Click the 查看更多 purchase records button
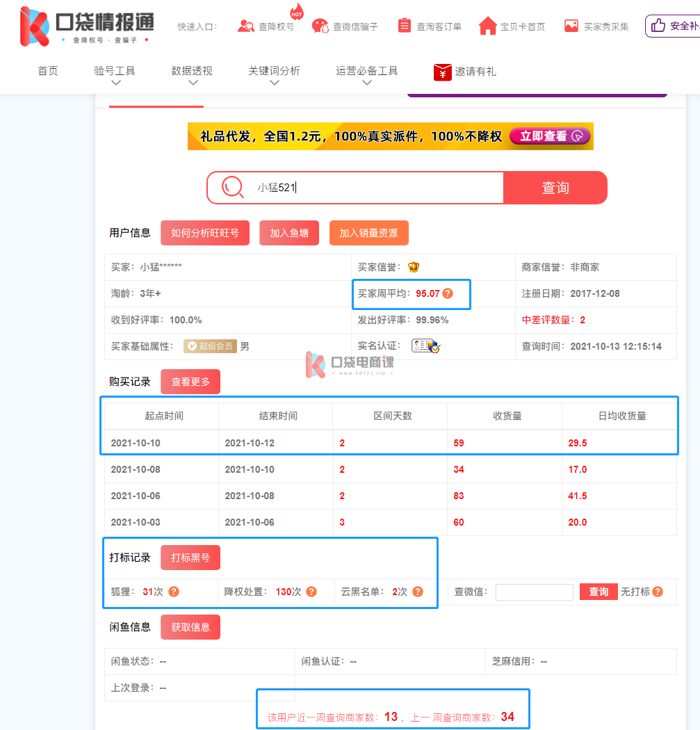The width and height of the screenshot is (700, 730). point(190,382)
